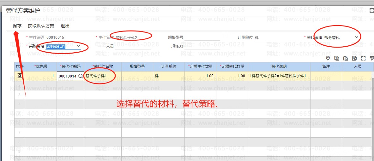
Task: Click the delete row icon above the table
Action: (354, 58)
